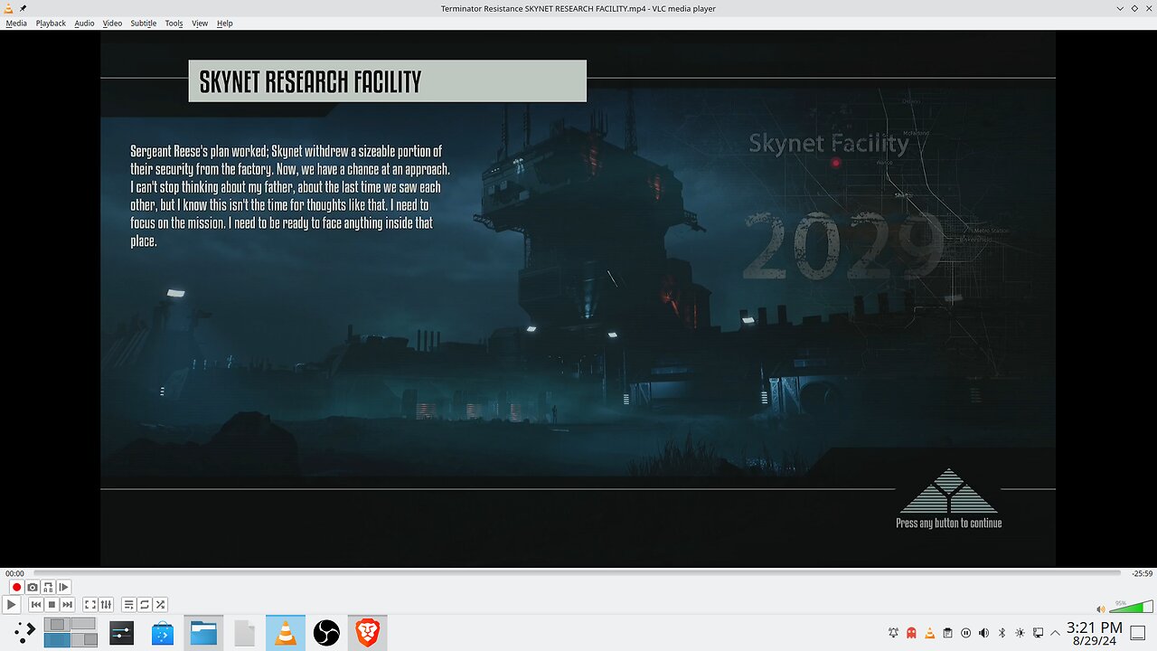Open Brave browser from taskbar
1157x651 pixels.
coord(367,633)
